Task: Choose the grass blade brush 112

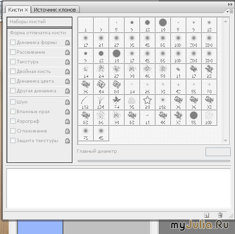Action: click(85, 102)
